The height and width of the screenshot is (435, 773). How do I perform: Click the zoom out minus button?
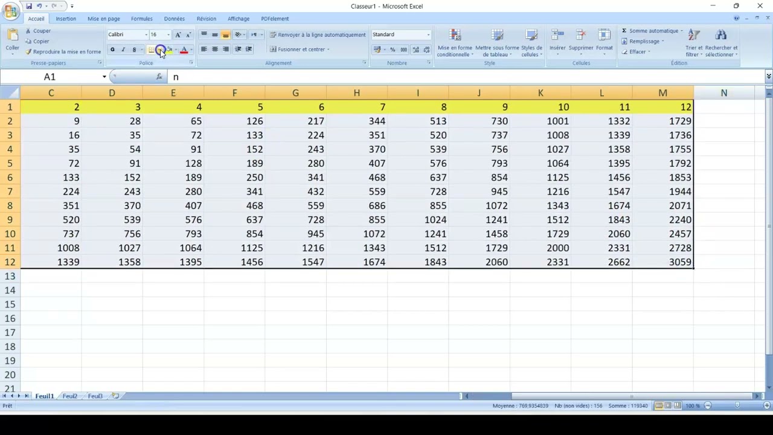pos(708,406)
